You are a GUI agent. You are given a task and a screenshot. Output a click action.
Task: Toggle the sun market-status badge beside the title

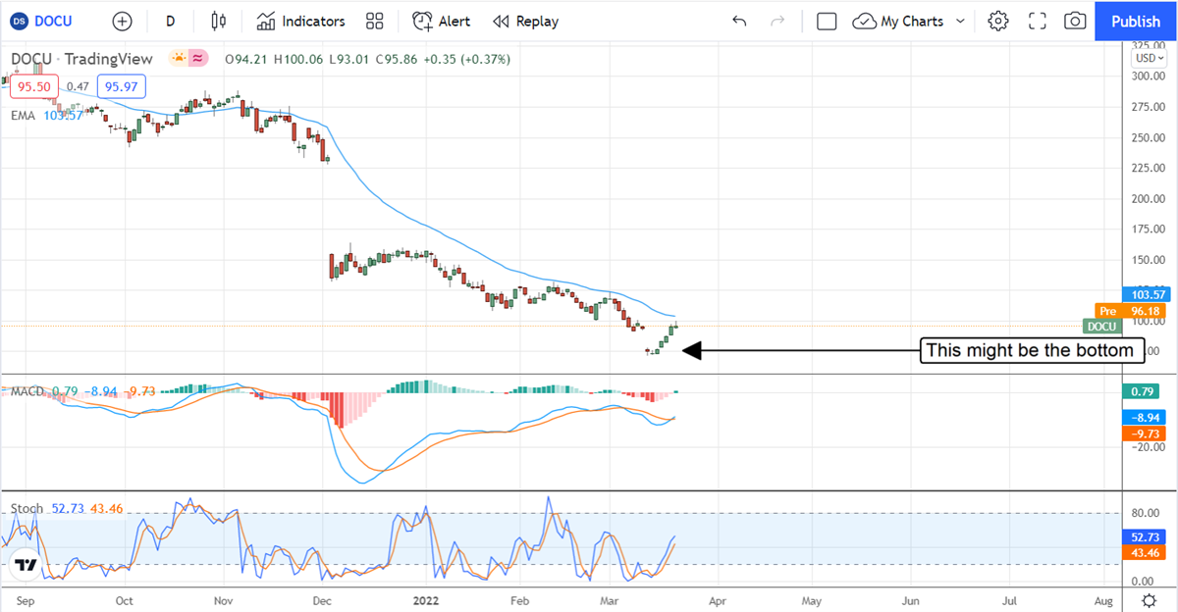(180, 59)
